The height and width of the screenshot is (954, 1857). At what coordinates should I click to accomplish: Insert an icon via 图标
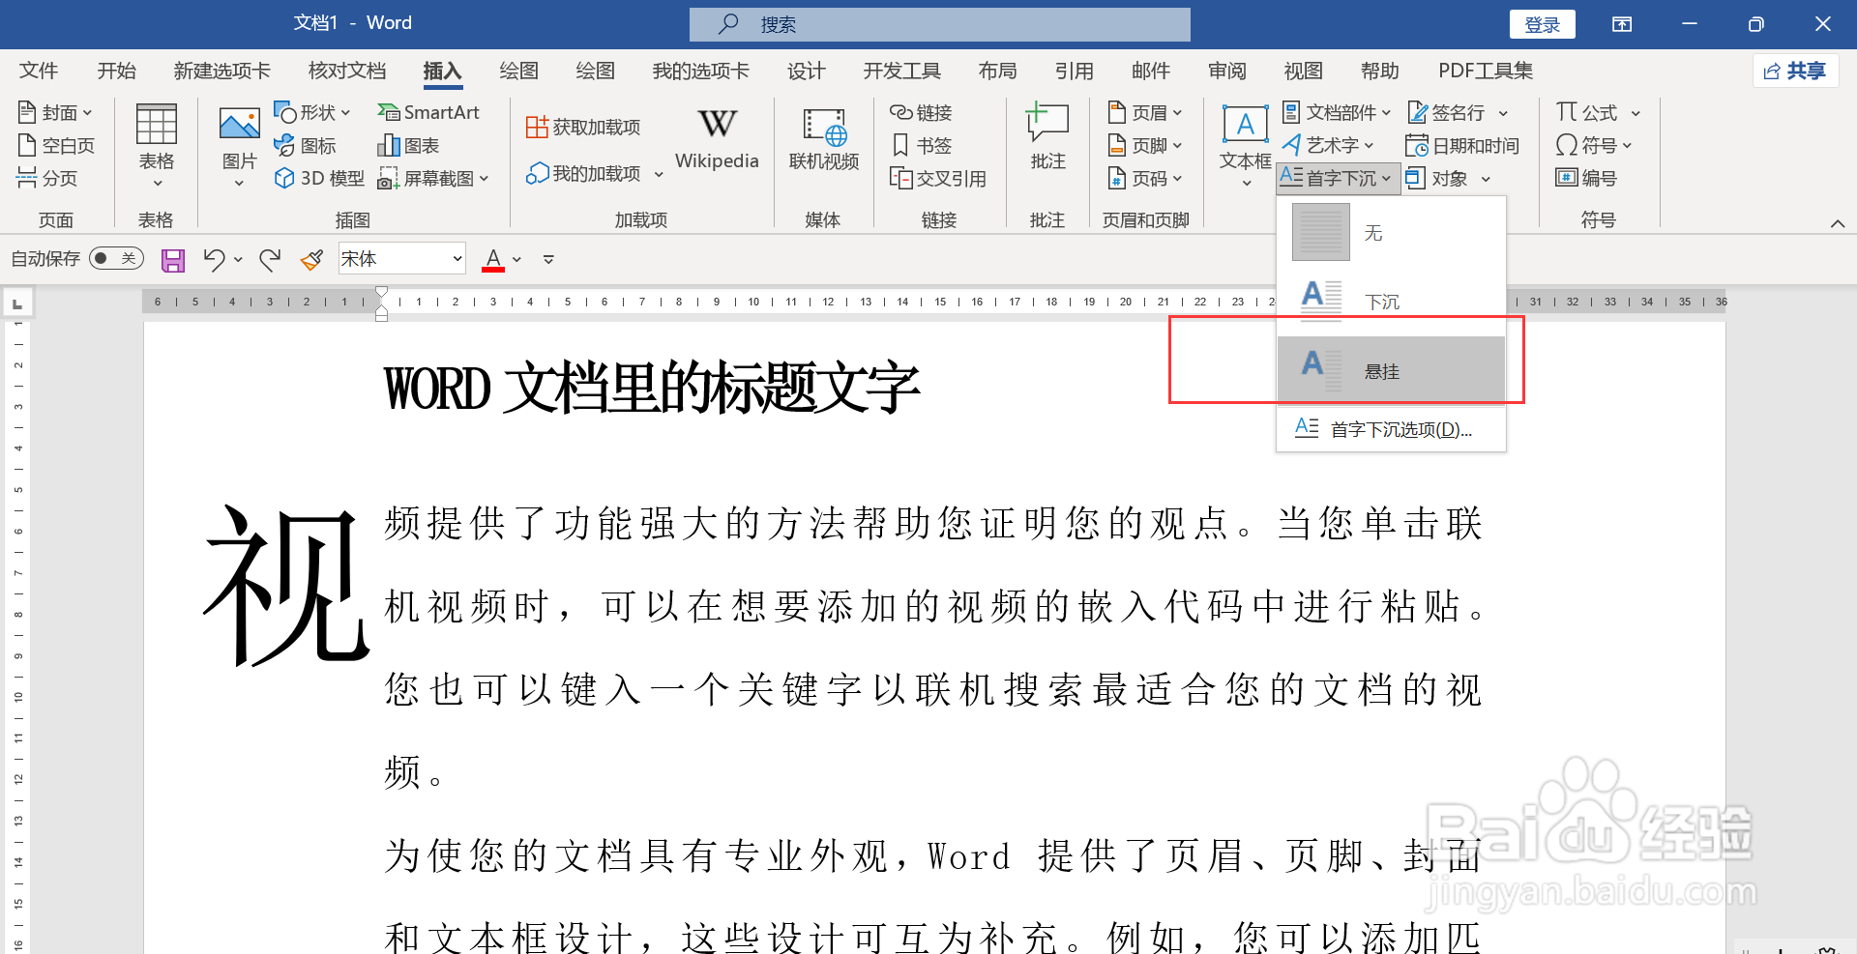[x=305, y=146]
